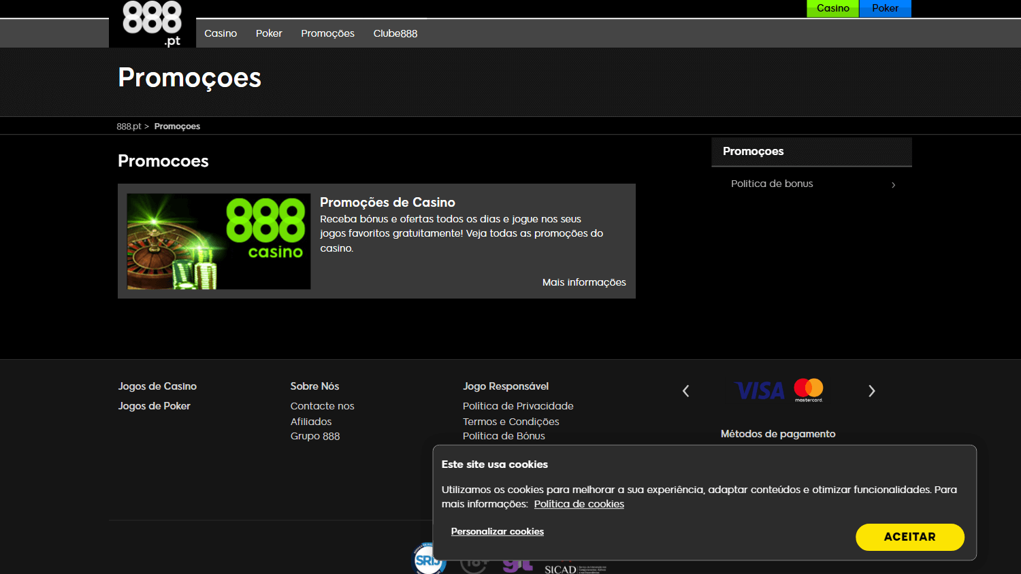1021x574 pixels.
Task: Click the Mastercard payment logo
Action: tap(809, 390)
